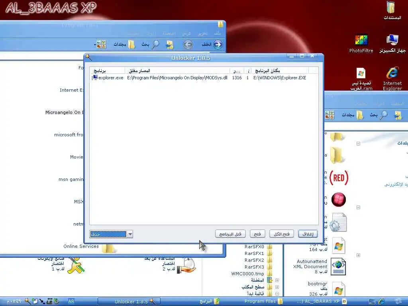The width and height of the screenshot is (408, 306).
Task: Click the folder Up icon in right Explorer window
Action: [398, 115]
